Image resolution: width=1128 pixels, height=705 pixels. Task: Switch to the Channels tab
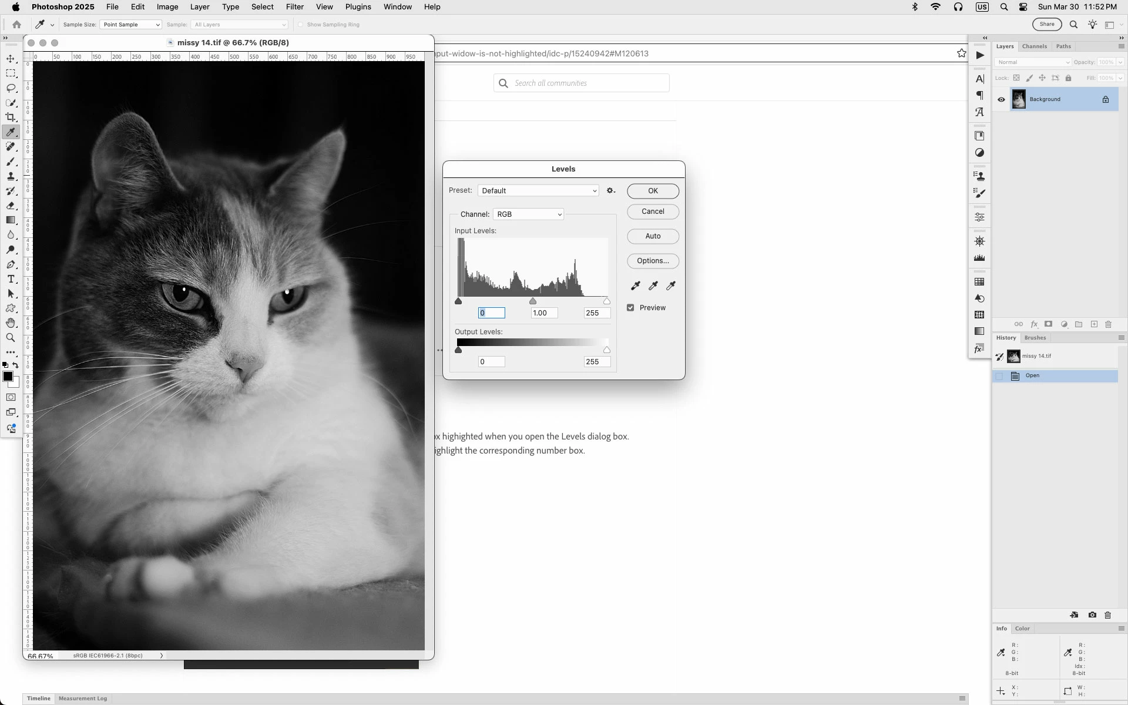[1034, 46]
